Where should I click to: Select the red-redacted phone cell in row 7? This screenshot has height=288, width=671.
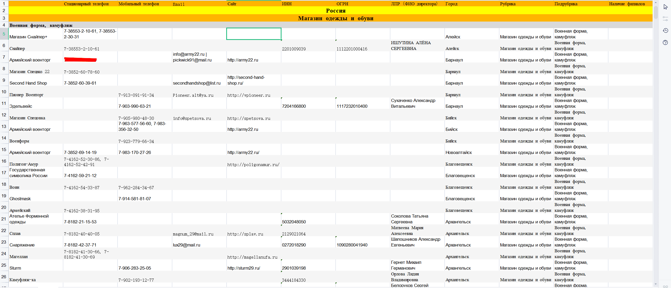coord(90,57)
